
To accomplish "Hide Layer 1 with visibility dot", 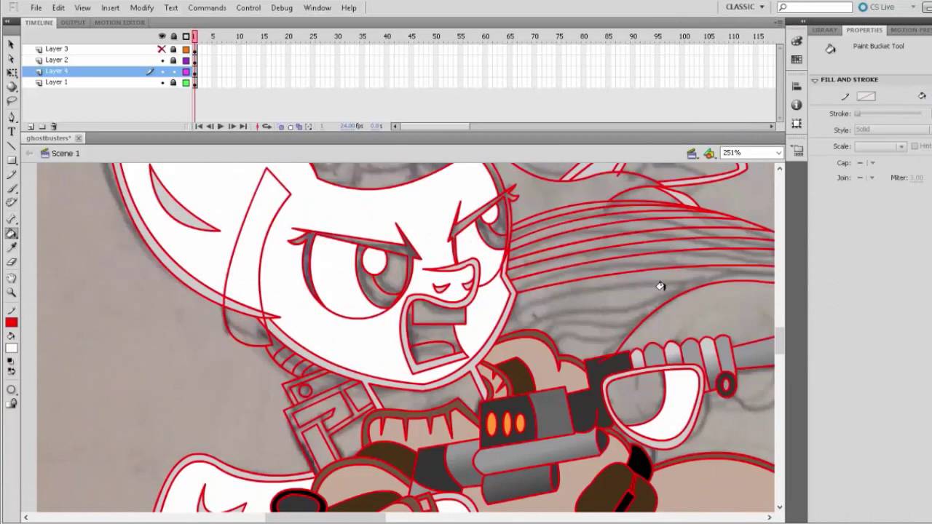I will click(162, 83).
